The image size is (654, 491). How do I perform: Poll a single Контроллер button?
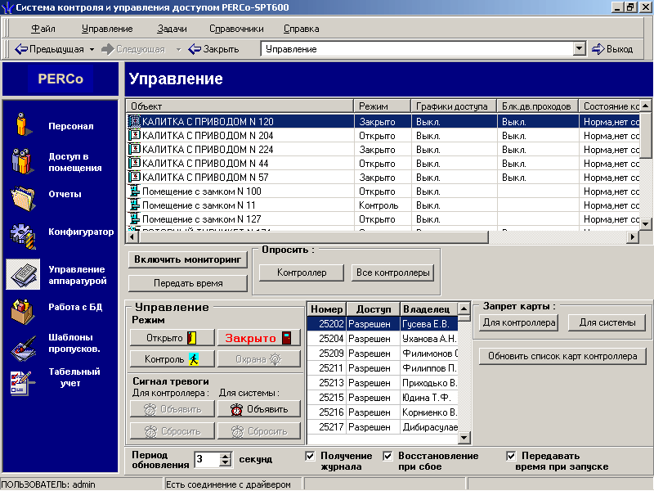point(302,273)
